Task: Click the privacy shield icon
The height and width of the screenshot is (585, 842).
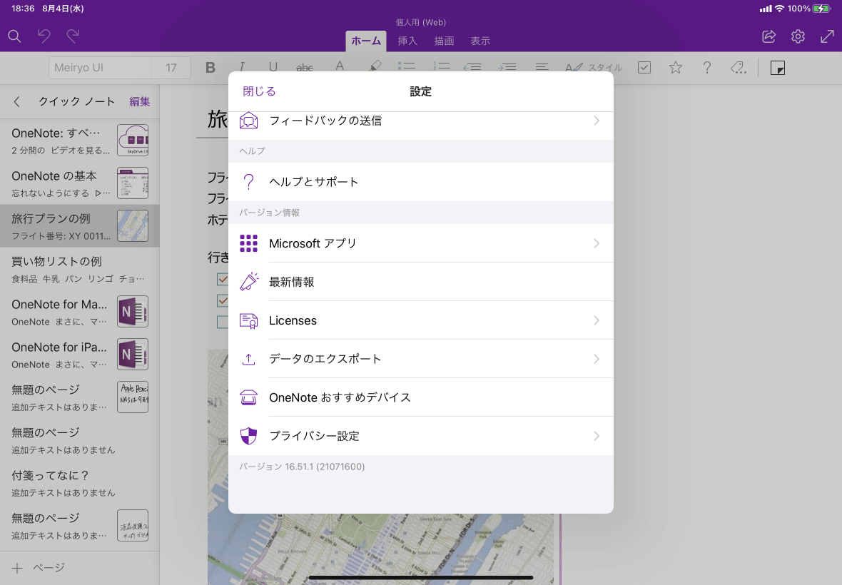Action: 248,436
